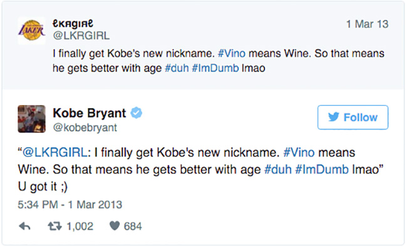Open the #Vino hashtag in Kobe's tweet

(x=299, y=153)
